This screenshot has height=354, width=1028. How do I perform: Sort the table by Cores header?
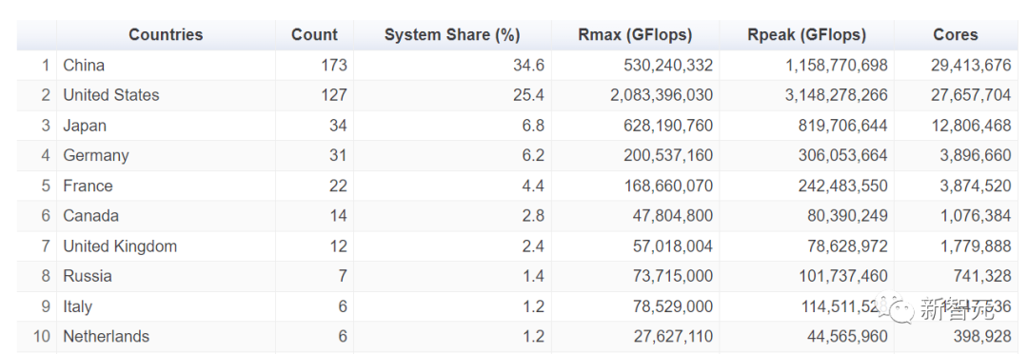coord(956,35)
